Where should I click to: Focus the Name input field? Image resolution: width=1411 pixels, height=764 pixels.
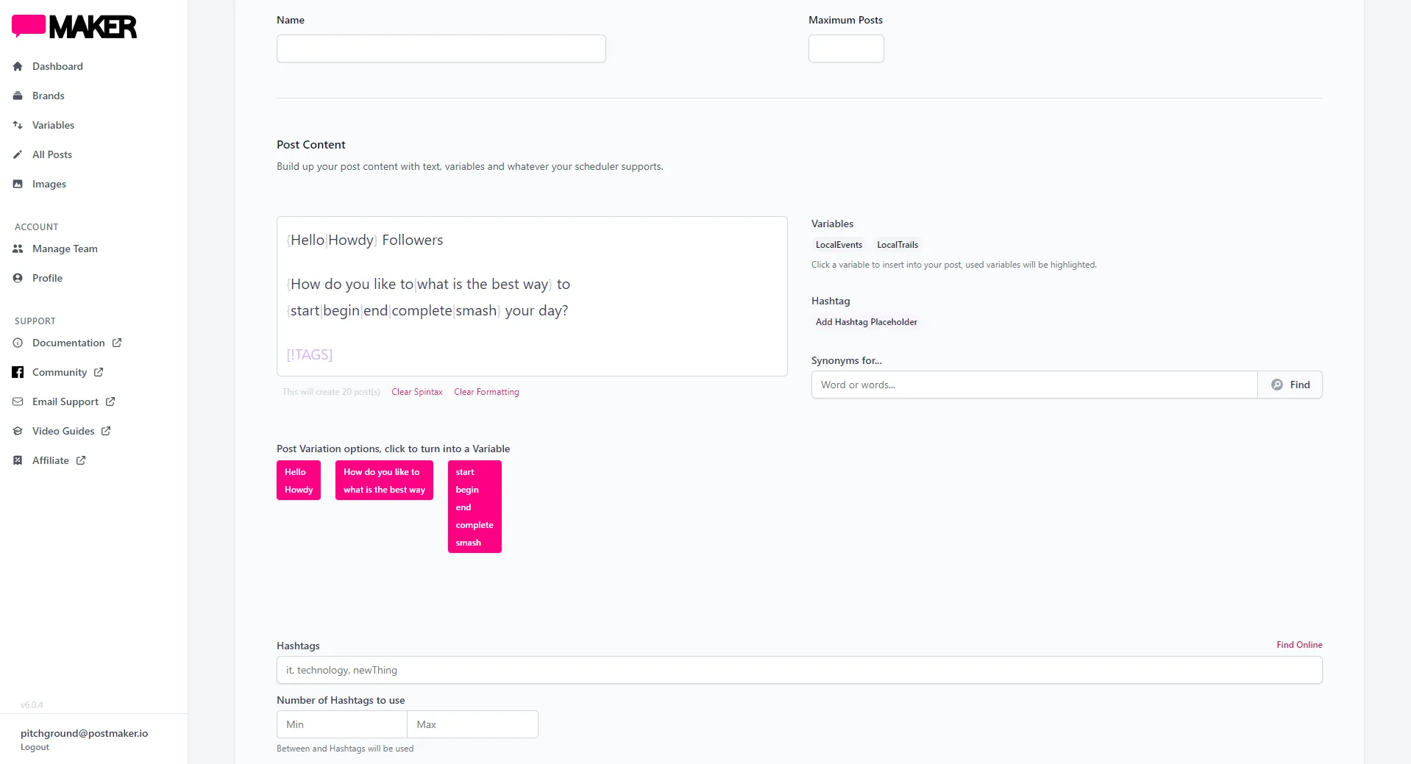tap(441, 49)
